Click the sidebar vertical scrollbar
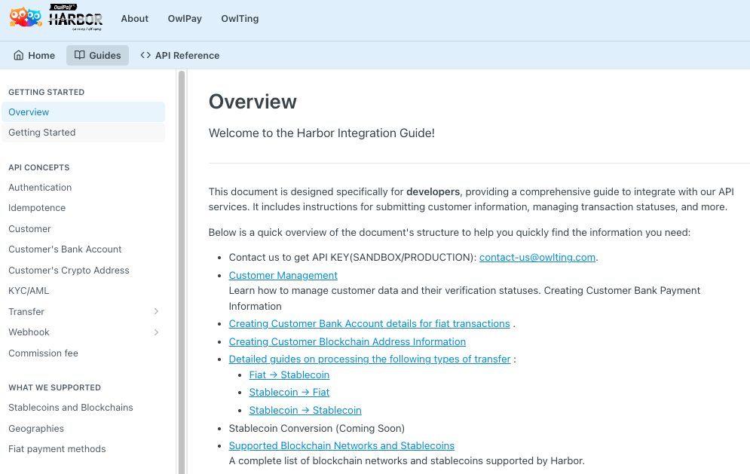This screenshot has width=750, height=474. coord(182,272)
